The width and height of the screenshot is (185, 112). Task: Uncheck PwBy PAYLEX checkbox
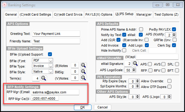click(174, 29)
